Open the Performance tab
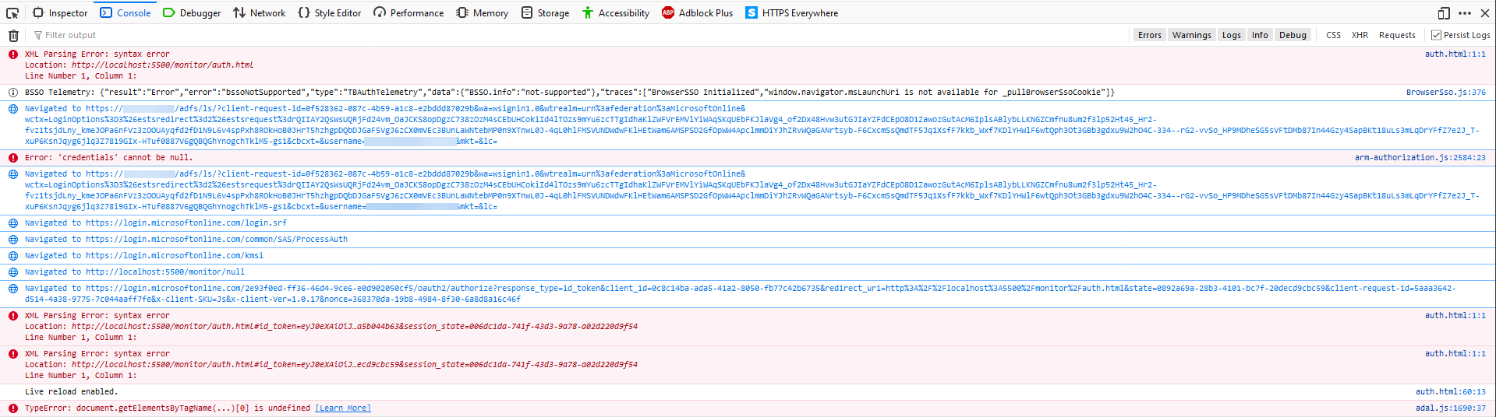Image resolution: width=1496 pixels, height=417 pixels. (408, 12)
